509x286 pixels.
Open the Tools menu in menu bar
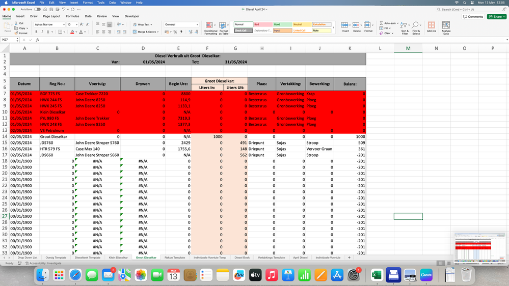coord(101,3)
